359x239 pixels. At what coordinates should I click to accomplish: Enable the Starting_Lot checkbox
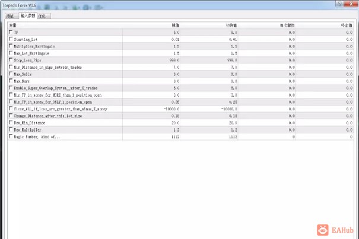[x=11, y=39]
